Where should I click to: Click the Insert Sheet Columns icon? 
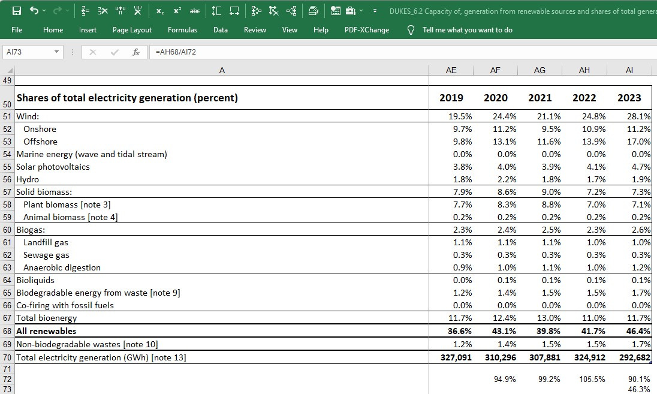point(120,11)
